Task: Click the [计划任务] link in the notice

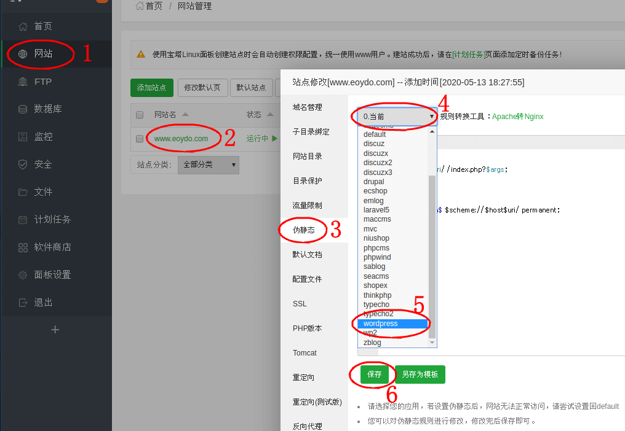Action: point(469,55)
